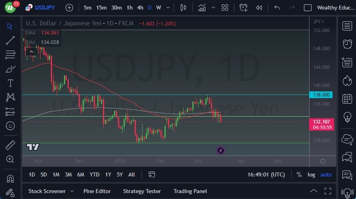
Task: Open the Fibonacci retracement tool group
Action: (x=10, y=55)
